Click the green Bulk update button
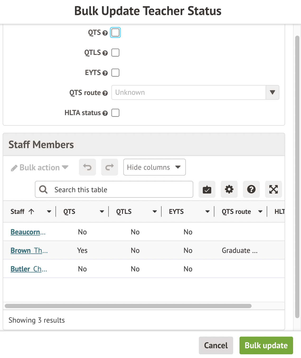Image resolution: width=301 pixels, height=358 pixels. pyautogui.click(x=266, y=345)
